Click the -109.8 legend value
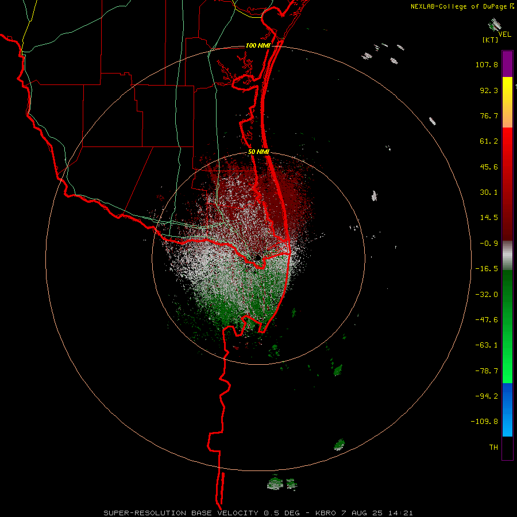The image size is (517, 517). (x=484, y=422)
